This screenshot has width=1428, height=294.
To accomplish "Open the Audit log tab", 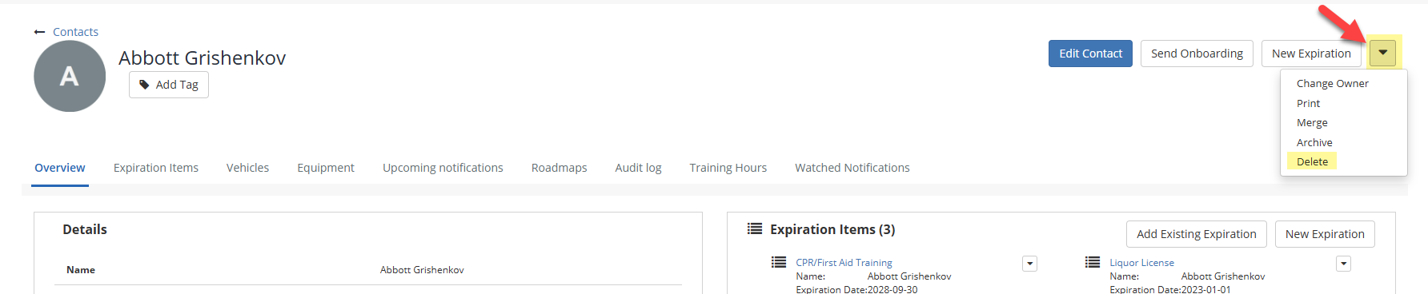I will [638, 168].
